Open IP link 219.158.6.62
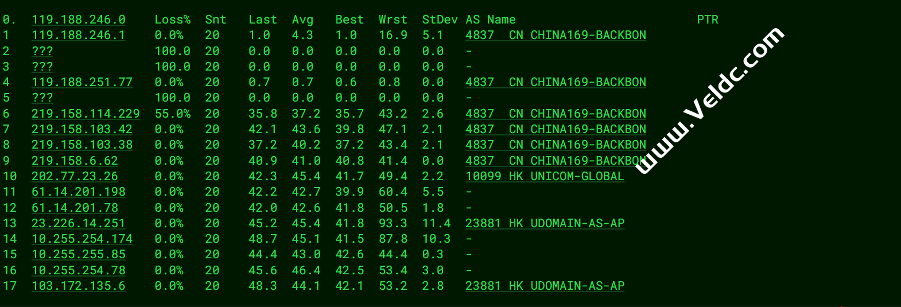The image size is (901, 307). pos(75,161)
